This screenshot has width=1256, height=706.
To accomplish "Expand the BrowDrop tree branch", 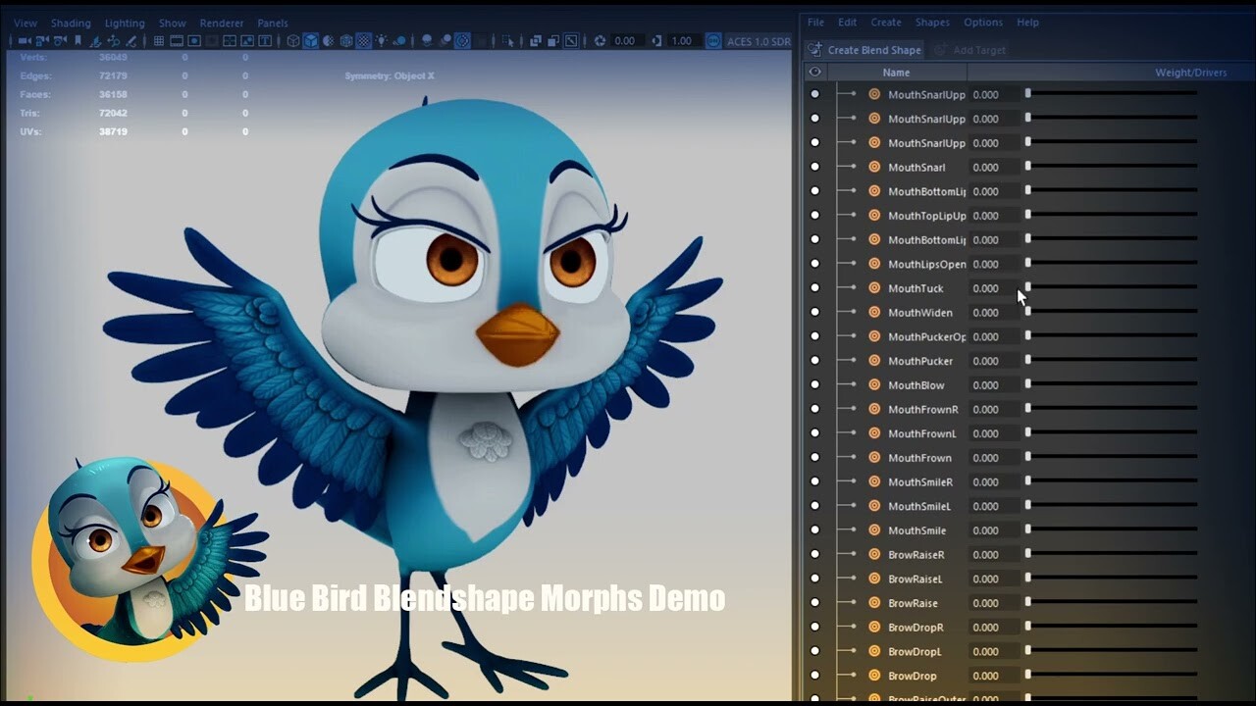I will (854, 676).
